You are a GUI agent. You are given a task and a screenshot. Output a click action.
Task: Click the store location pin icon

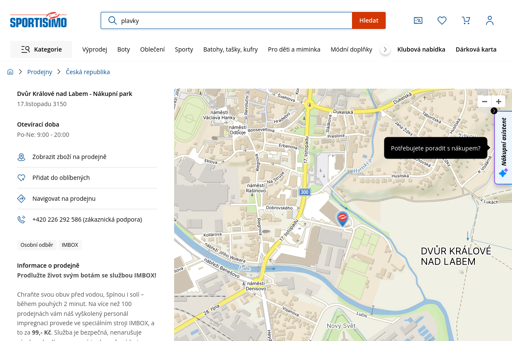point(21,157)
